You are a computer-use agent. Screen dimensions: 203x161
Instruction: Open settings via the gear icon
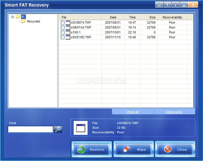[159, 5]
